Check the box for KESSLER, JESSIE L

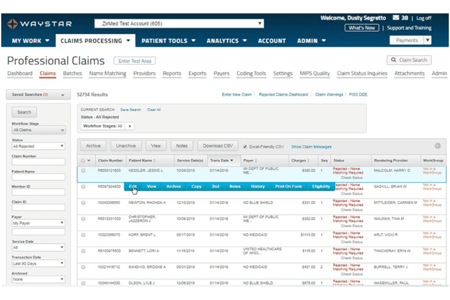point(83,171)
